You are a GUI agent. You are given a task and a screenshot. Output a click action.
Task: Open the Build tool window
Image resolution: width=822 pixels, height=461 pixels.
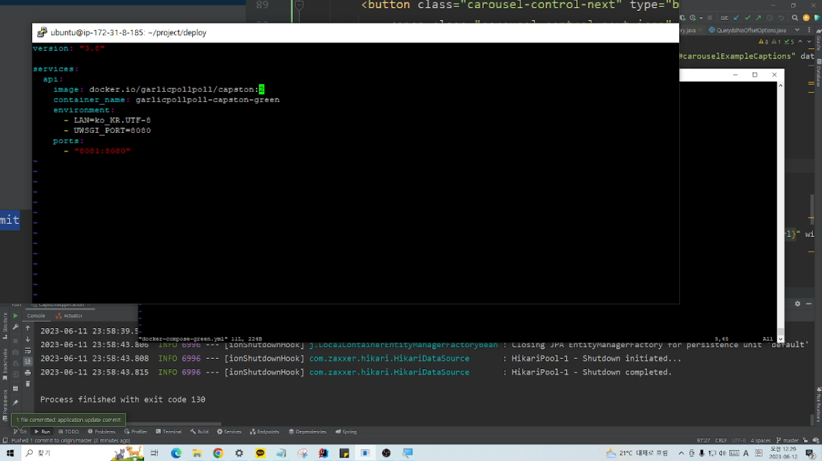pyautogui.click(x=200, y=432)
